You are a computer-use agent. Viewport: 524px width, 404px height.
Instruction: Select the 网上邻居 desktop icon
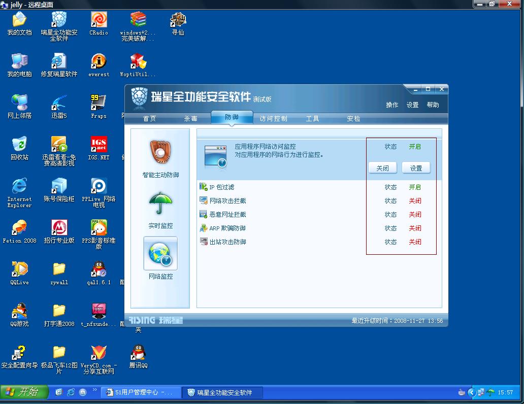19,103
